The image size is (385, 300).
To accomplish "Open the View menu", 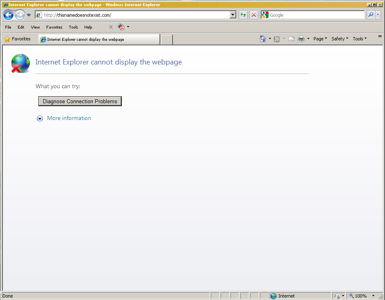I will pos(35,27).
